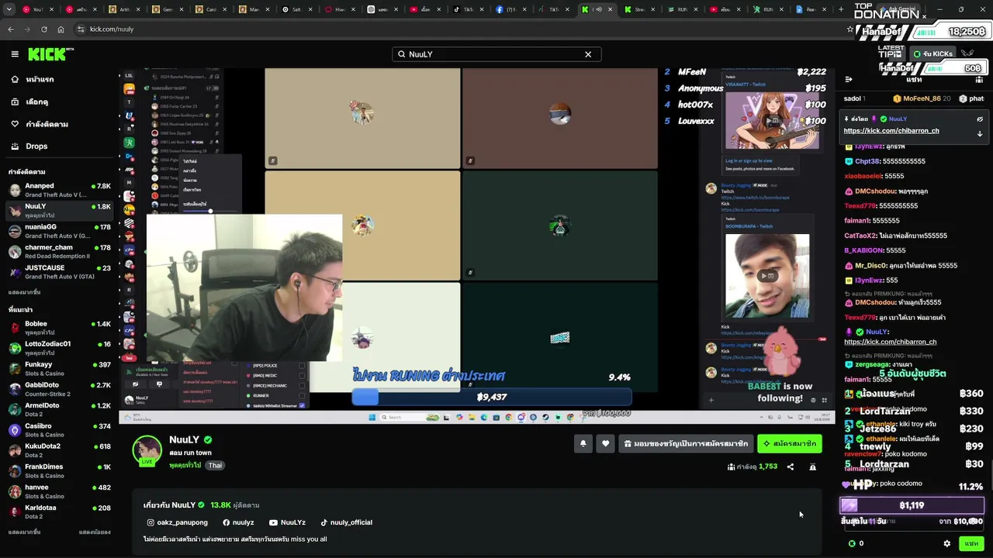
Task: Open the oakz_panupong Instagram link
Action: 177,522
